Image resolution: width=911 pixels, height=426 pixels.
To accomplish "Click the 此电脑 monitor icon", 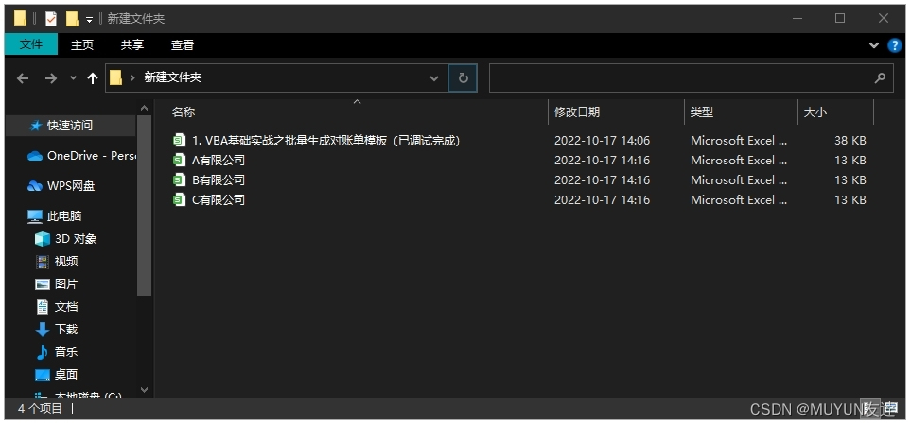I will pyautogui.click(x=35, y=216).
